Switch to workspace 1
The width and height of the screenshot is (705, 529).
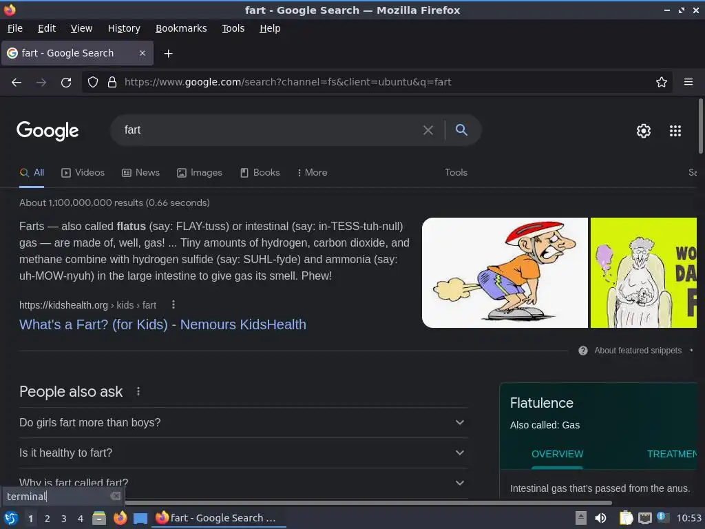30,519
